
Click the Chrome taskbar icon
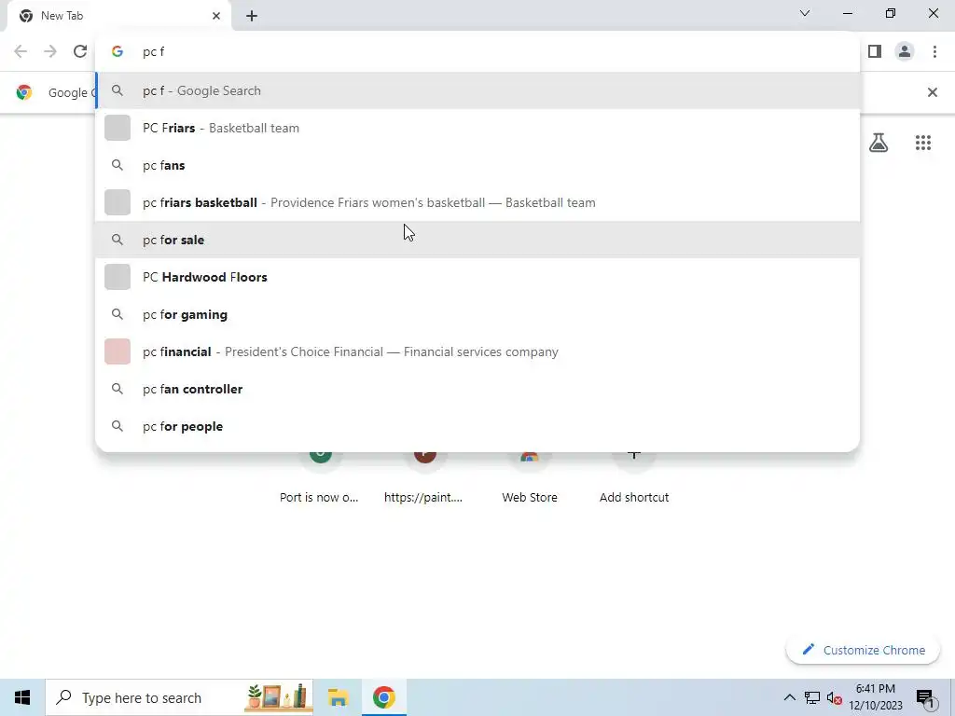tap(383, 697)
